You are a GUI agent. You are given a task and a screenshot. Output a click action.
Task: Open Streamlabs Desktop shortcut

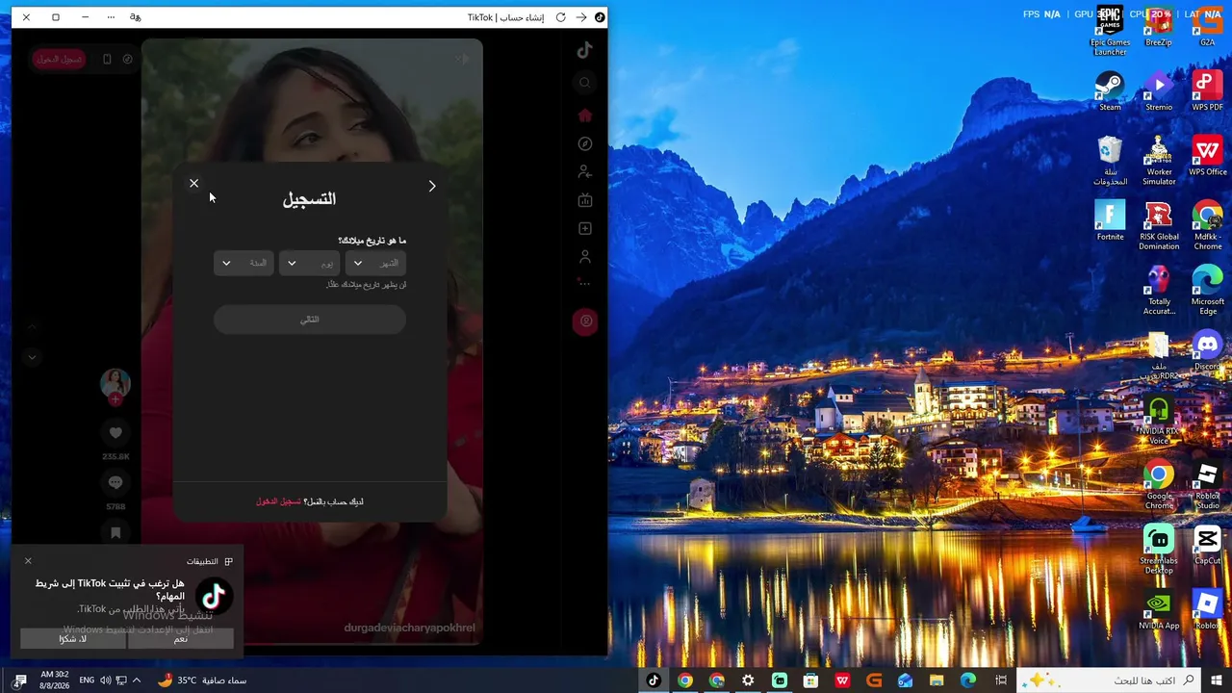tap(1159, 550)
